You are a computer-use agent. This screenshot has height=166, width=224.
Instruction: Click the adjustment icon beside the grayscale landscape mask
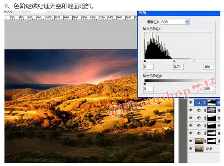pyautogui.click(x=199, y=110)
